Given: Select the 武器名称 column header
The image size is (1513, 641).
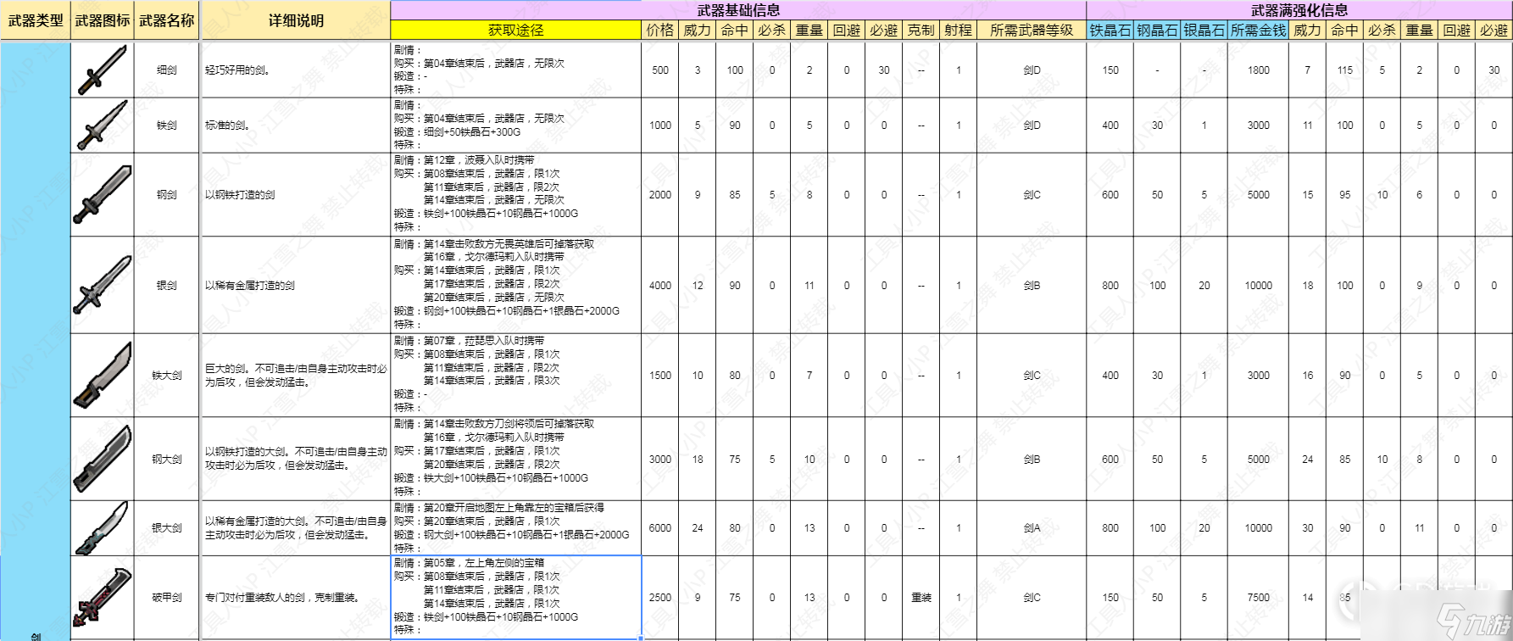Looking at the screenshot, I should pyautogui.click(x=167, y=20).
